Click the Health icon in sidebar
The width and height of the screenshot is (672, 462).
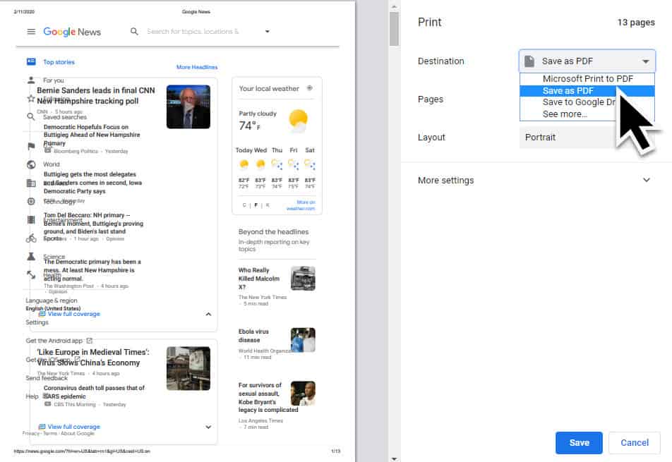point(31,274)
